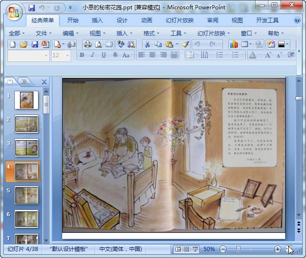This screenshot has height=258, width=306.
Task: Click the decrease indent icon
Action: [291, 55]
